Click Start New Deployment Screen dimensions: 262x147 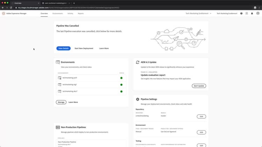84,48
